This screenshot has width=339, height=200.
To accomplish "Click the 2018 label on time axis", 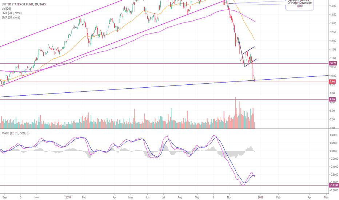I will pos(68,197).
